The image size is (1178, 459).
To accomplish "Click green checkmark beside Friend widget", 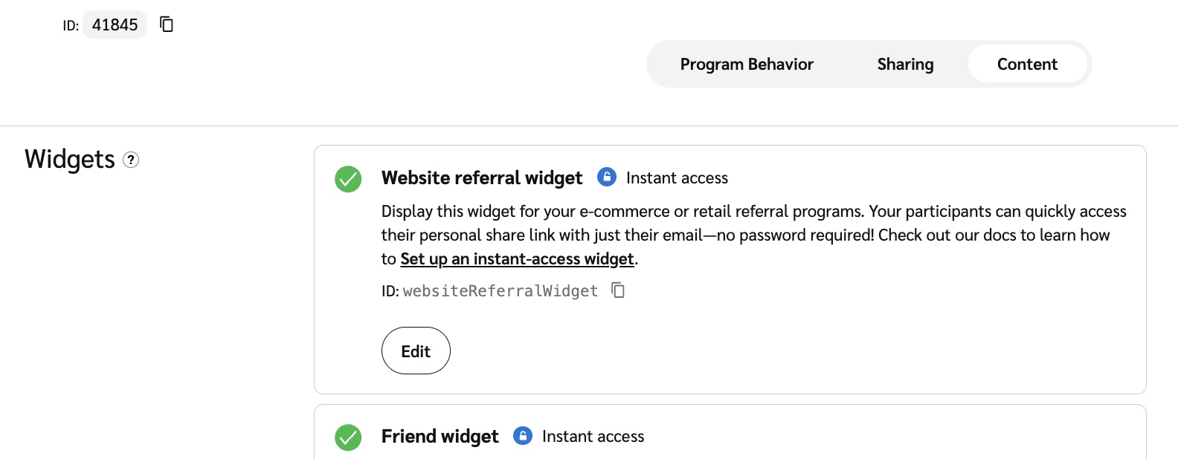I will pos(348,437).
